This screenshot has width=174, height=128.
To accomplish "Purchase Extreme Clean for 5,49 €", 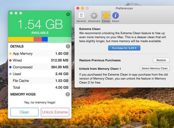I will tap(124, 48).
